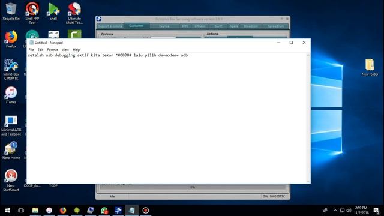
Task: Switch to Exynos tab in Octoplus window
Action: click(x=164, y=26)
